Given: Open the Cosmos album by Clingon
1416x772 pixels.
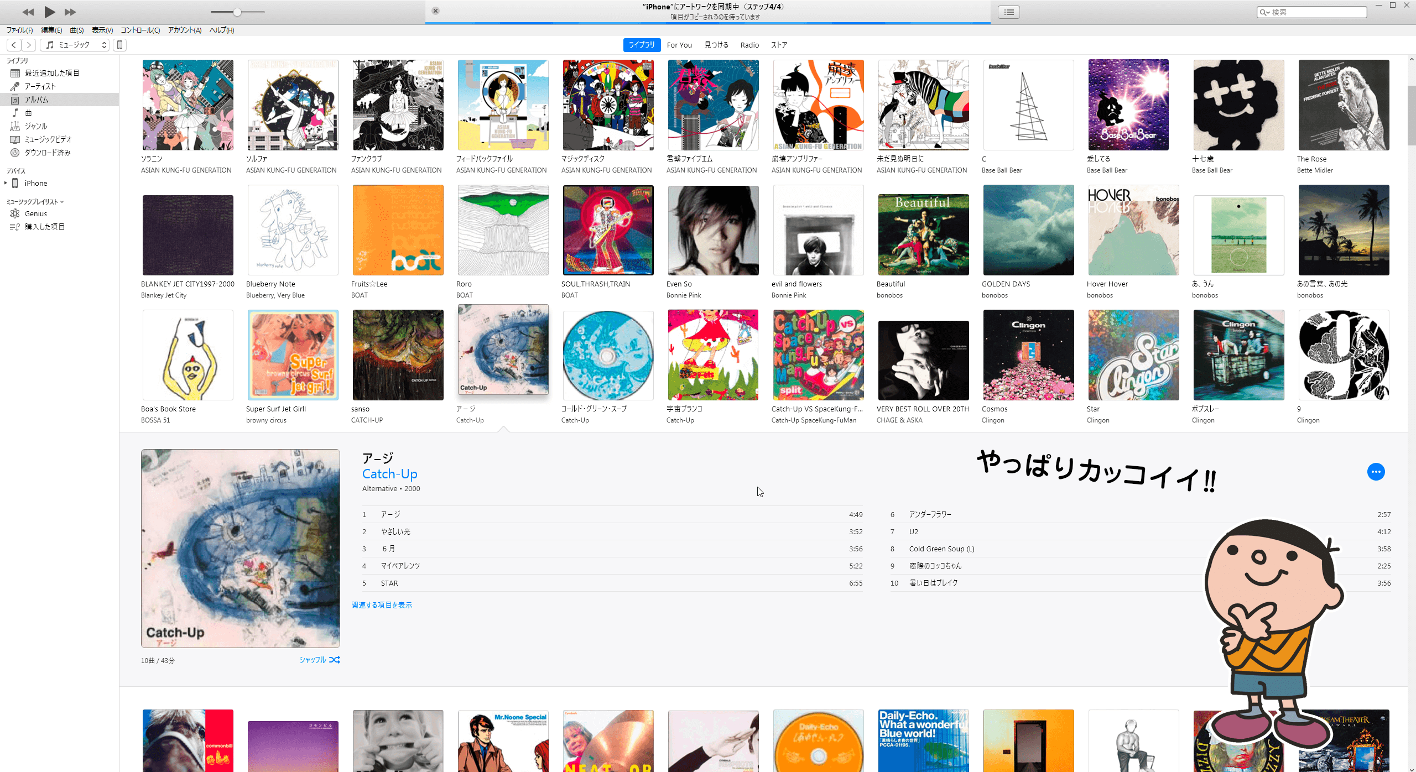Looking at the screenshot, I should click(1029, 355).
